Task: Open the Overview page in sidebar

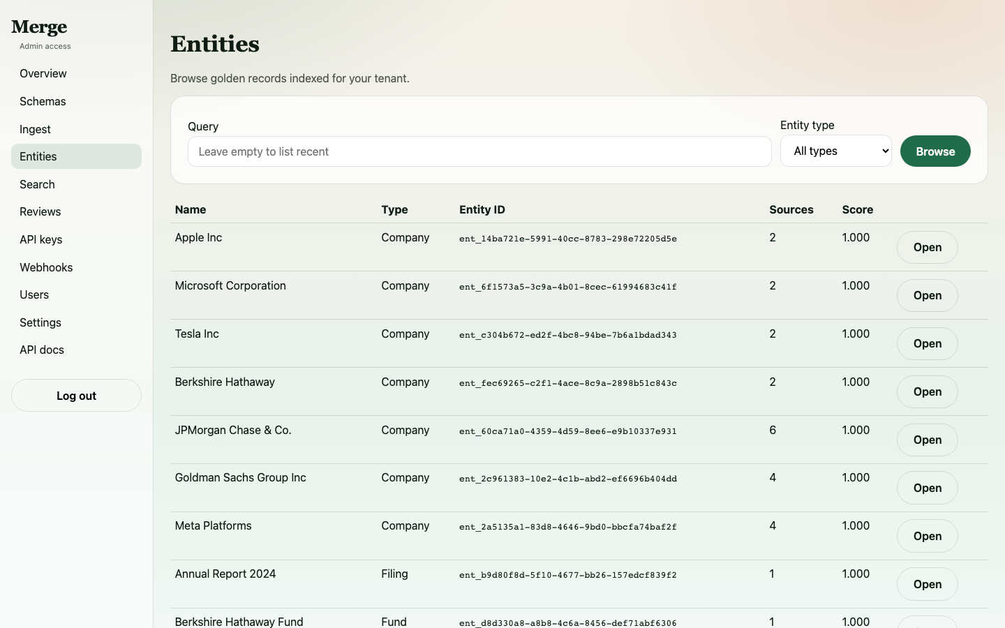Action: [76, 73]
